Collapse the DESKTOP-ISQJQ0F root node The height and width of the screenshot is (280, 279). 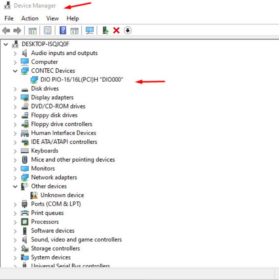(6, 44)
